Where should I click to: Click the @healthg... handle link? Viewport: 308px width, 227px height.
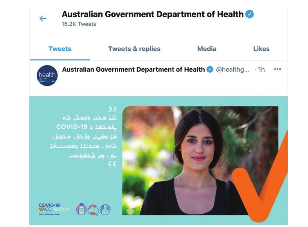click(232, 69)
